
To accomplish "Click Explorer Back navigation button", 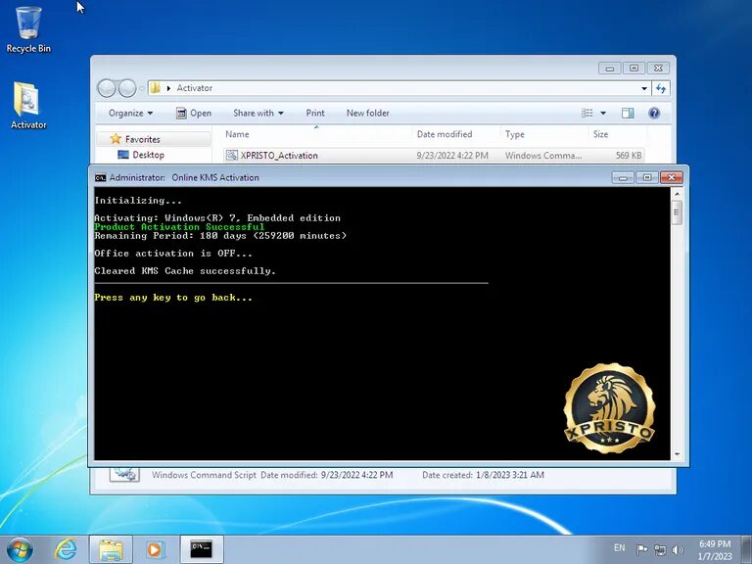I will point(107,88).
